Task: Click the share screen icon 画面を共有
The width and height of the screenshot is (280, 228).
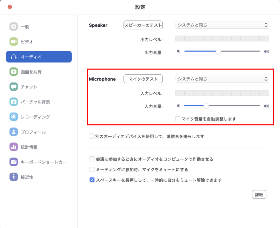Action: click(13, 72)
